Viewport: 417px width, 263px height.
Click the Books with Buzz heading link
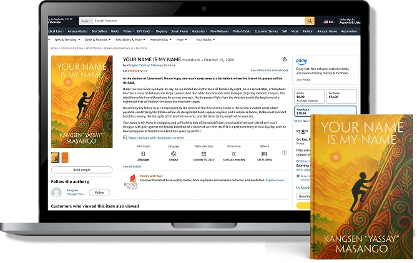point(152,176)
